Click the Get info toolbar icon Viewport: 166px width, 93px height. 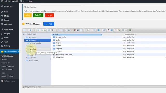tap(112, 30)
